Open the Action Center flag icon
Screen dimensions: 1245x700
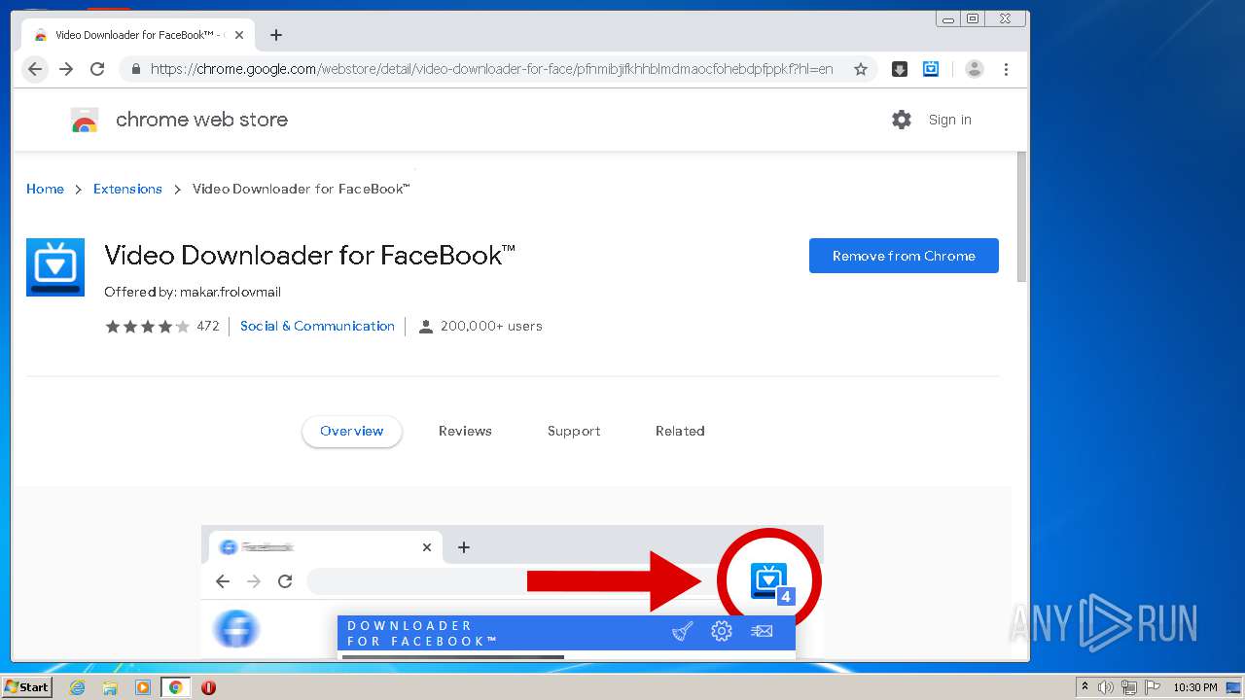(1151, 687)
